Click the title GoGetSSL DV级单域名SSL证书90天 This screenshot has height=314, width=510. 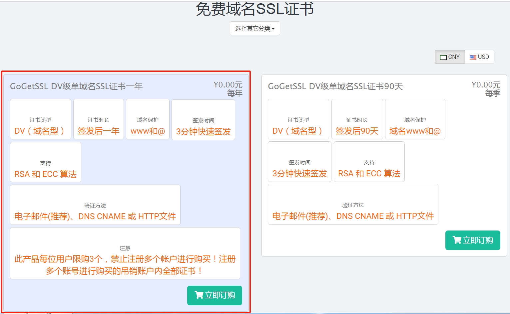point(335,86)
